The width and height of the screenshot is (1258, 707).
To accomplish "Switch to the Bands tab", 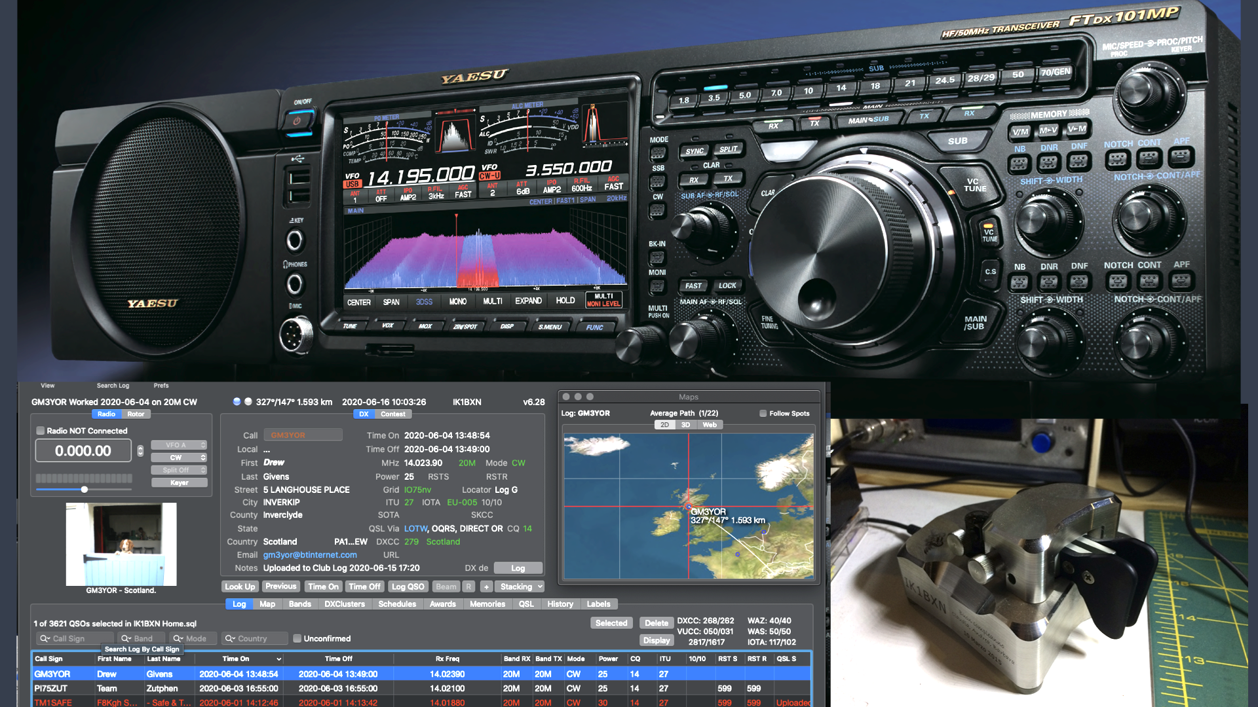I will [300, 604].
